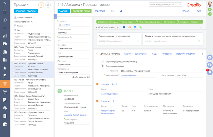Collapse the Команда section

[98, 84]
